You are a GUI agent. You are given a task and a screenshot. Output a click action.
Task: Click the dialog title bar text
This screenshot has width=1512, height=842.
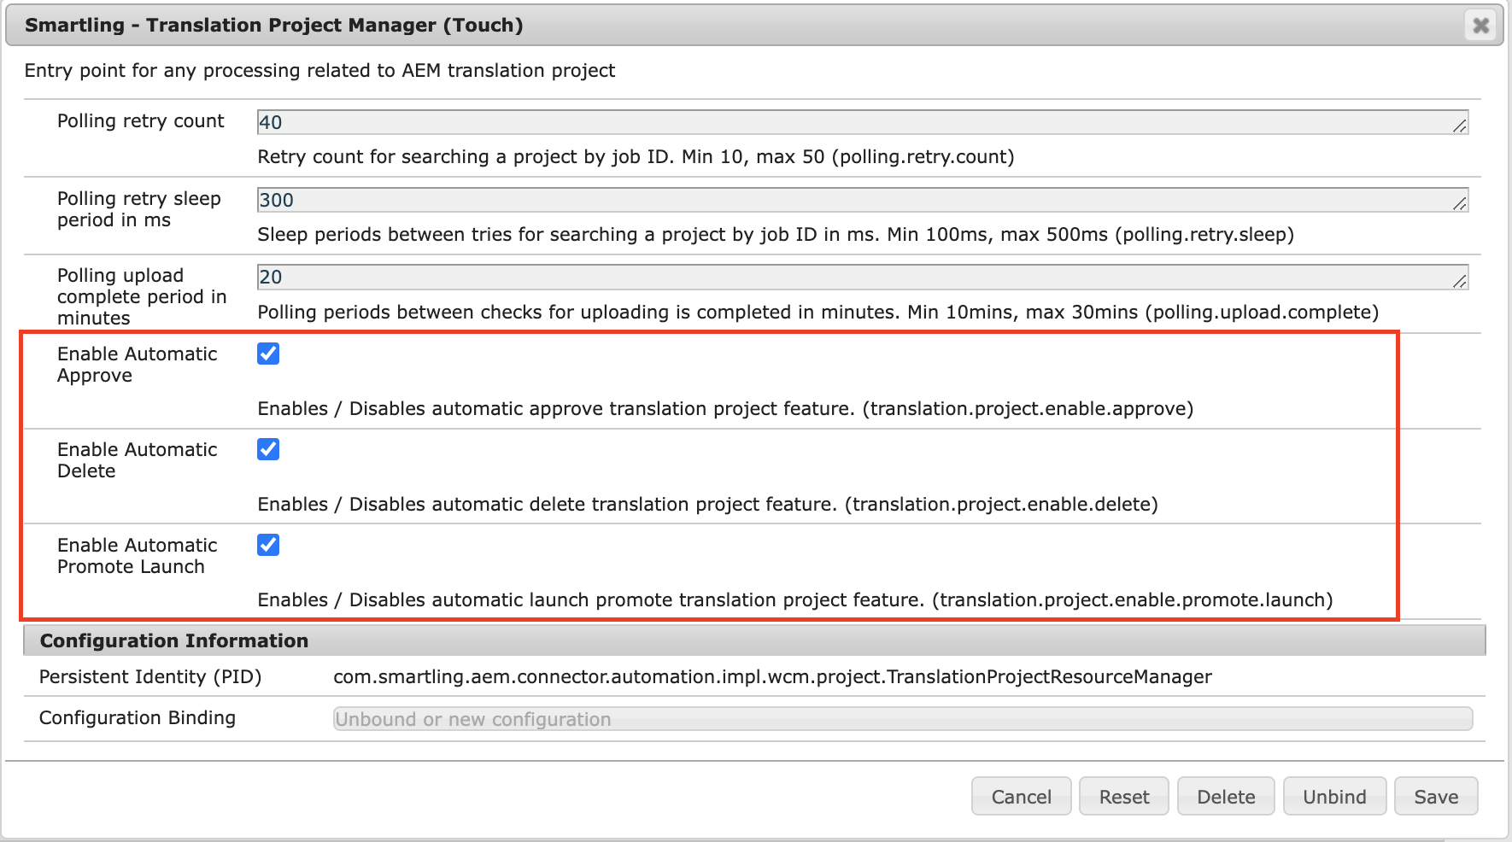click(274, 26)
